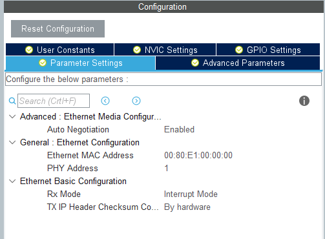Focus the Search (Ctrl+F) field
Image resolution: width=325 pixels, height=239 pixels.
tap(54, 101)
